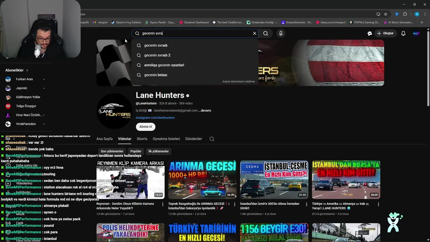430x242 pixels.
Task: Open ITOPYA Gaming bookmark
Action: click(x=364, y=23)
